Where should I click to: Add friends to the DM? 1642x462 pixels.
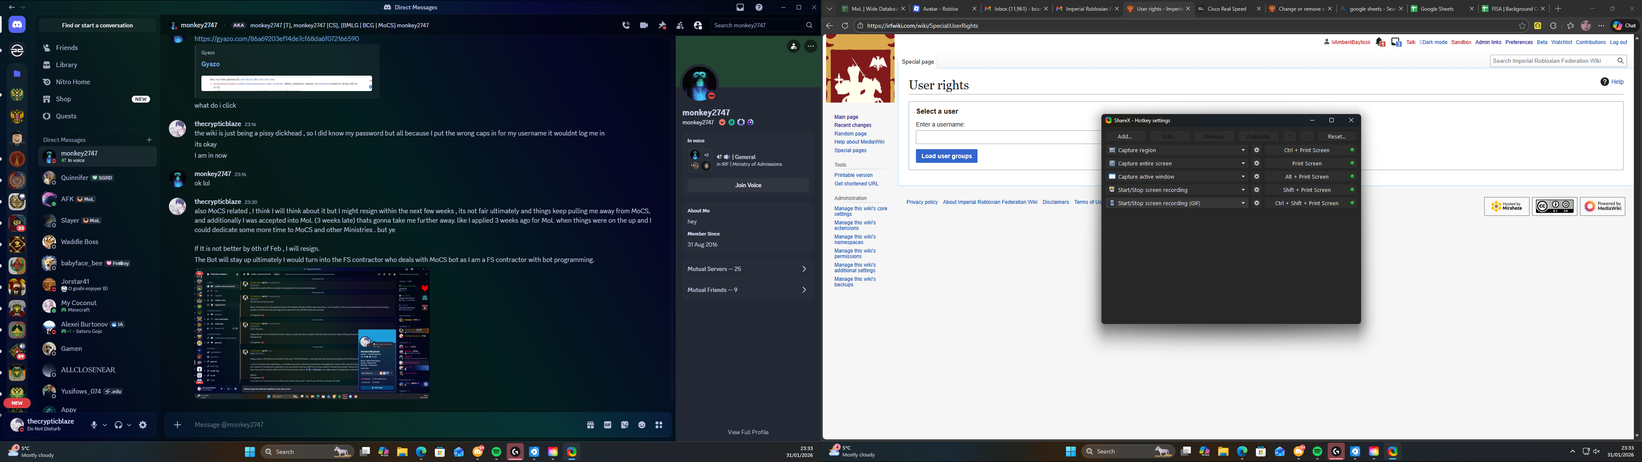pyautogui.click(x=680, y=26)
